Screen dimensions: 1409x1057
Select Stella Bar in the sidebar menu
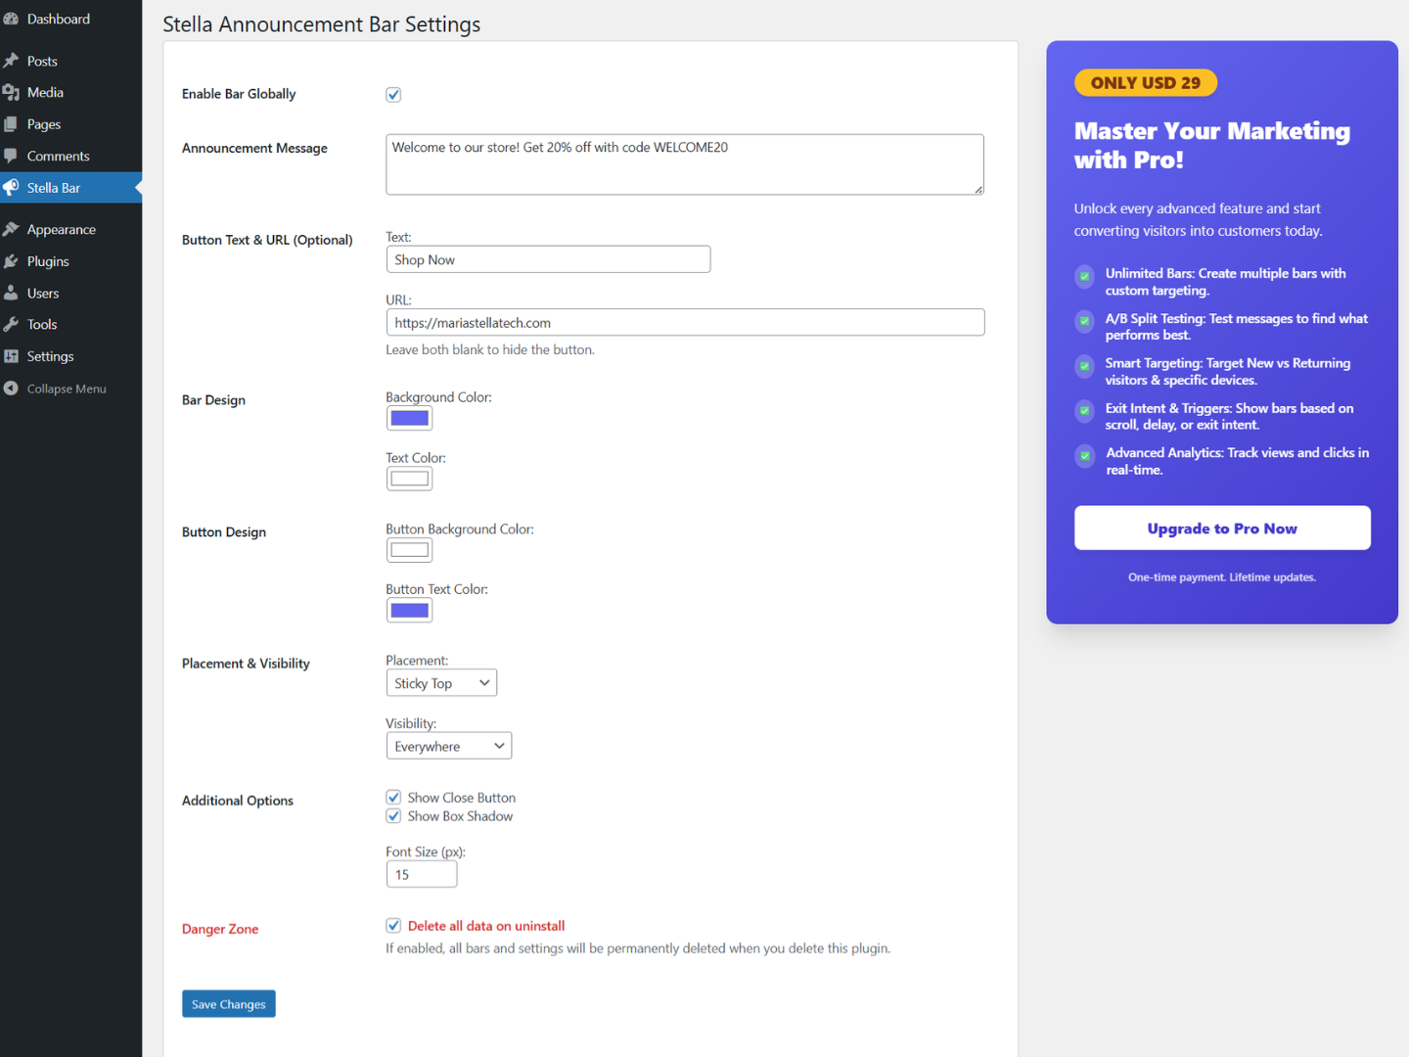[55, 187]
